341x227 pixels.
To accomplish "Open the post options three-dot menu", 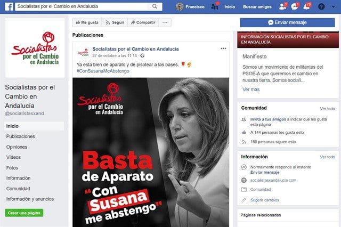I will pos(223,48).
